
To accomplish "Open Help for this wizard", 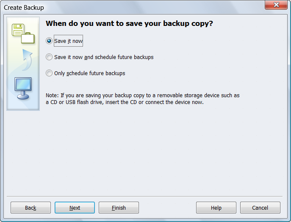I will pyautogui.click(x=216, y=208).
